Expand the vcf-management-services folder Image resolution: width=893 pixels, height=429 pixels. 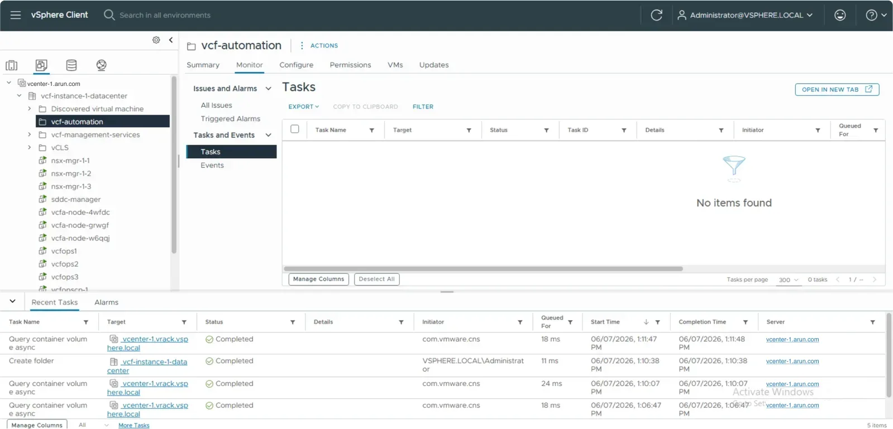tap(30, 134)
